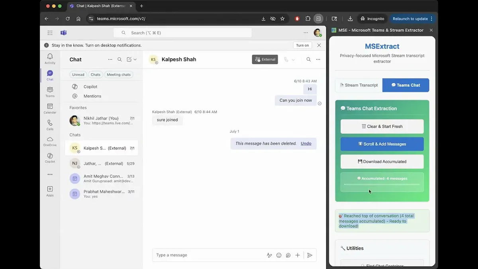This screenshot has width=478, height=269.
Task: Open the Activity feed in Teams rail
Action: 50,59
